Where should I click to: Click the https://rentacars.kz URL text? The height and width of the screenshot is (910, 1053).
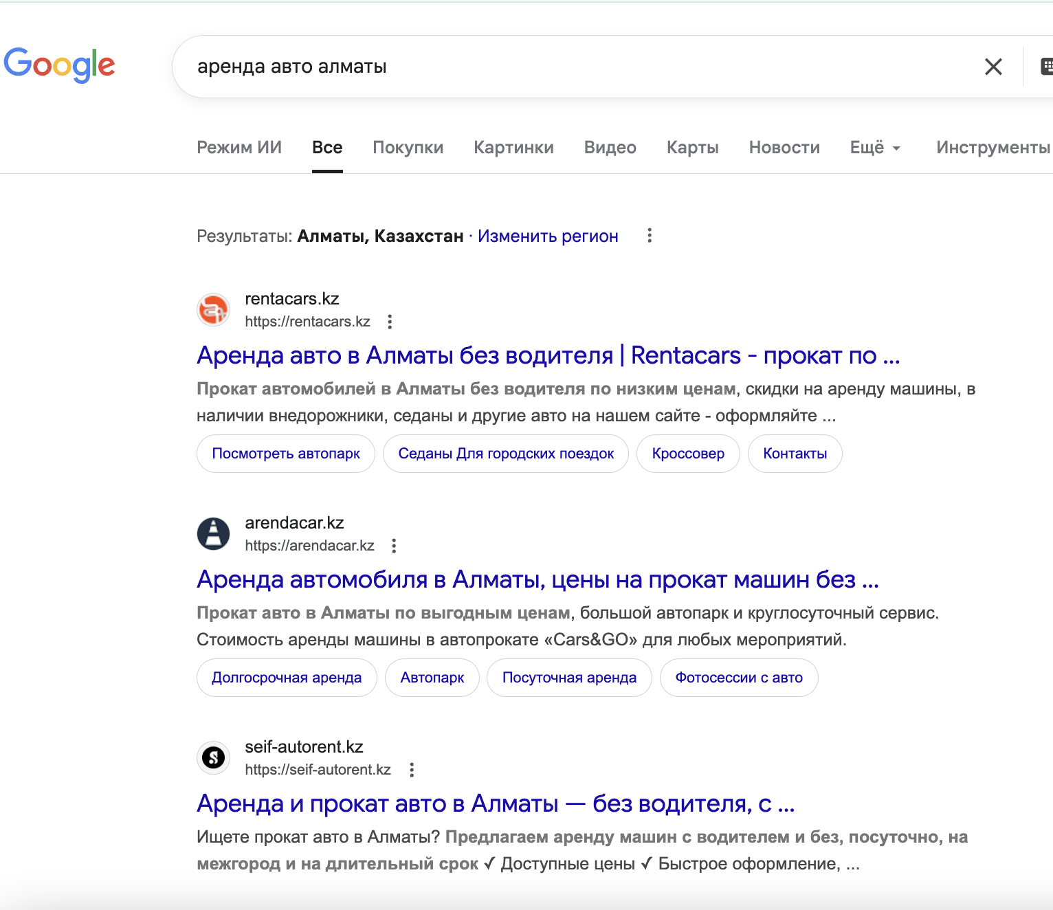tap(307, 322)
